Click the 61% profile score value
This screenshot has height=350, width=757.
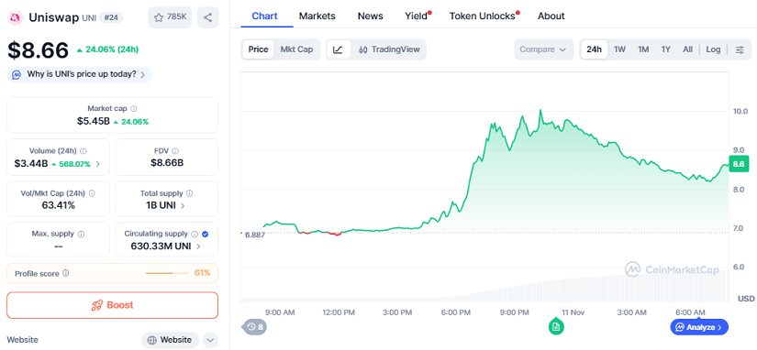point(202,273)
